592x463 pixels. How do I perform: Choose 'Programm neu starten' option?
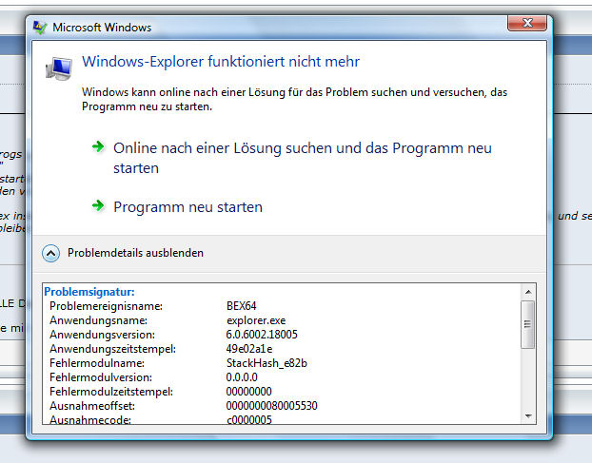tap(188, 207)
